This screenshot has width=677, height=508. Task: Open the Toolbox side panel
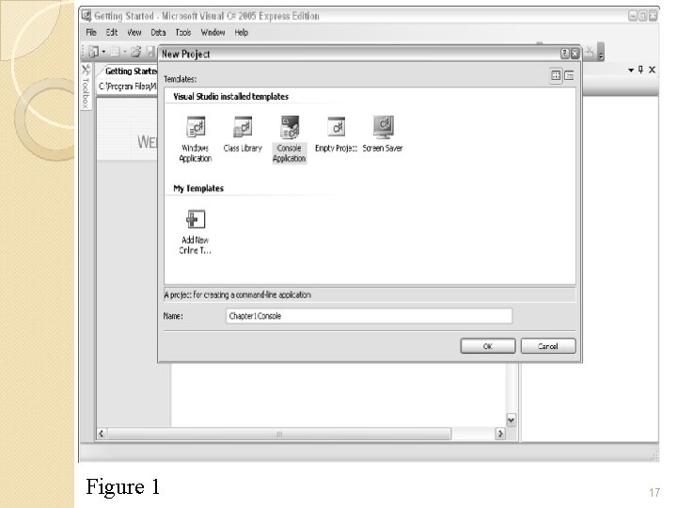86,87
